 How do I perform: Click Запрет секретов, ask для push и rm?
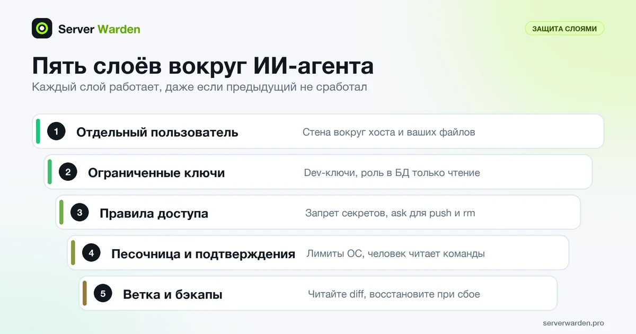[390, 213]
